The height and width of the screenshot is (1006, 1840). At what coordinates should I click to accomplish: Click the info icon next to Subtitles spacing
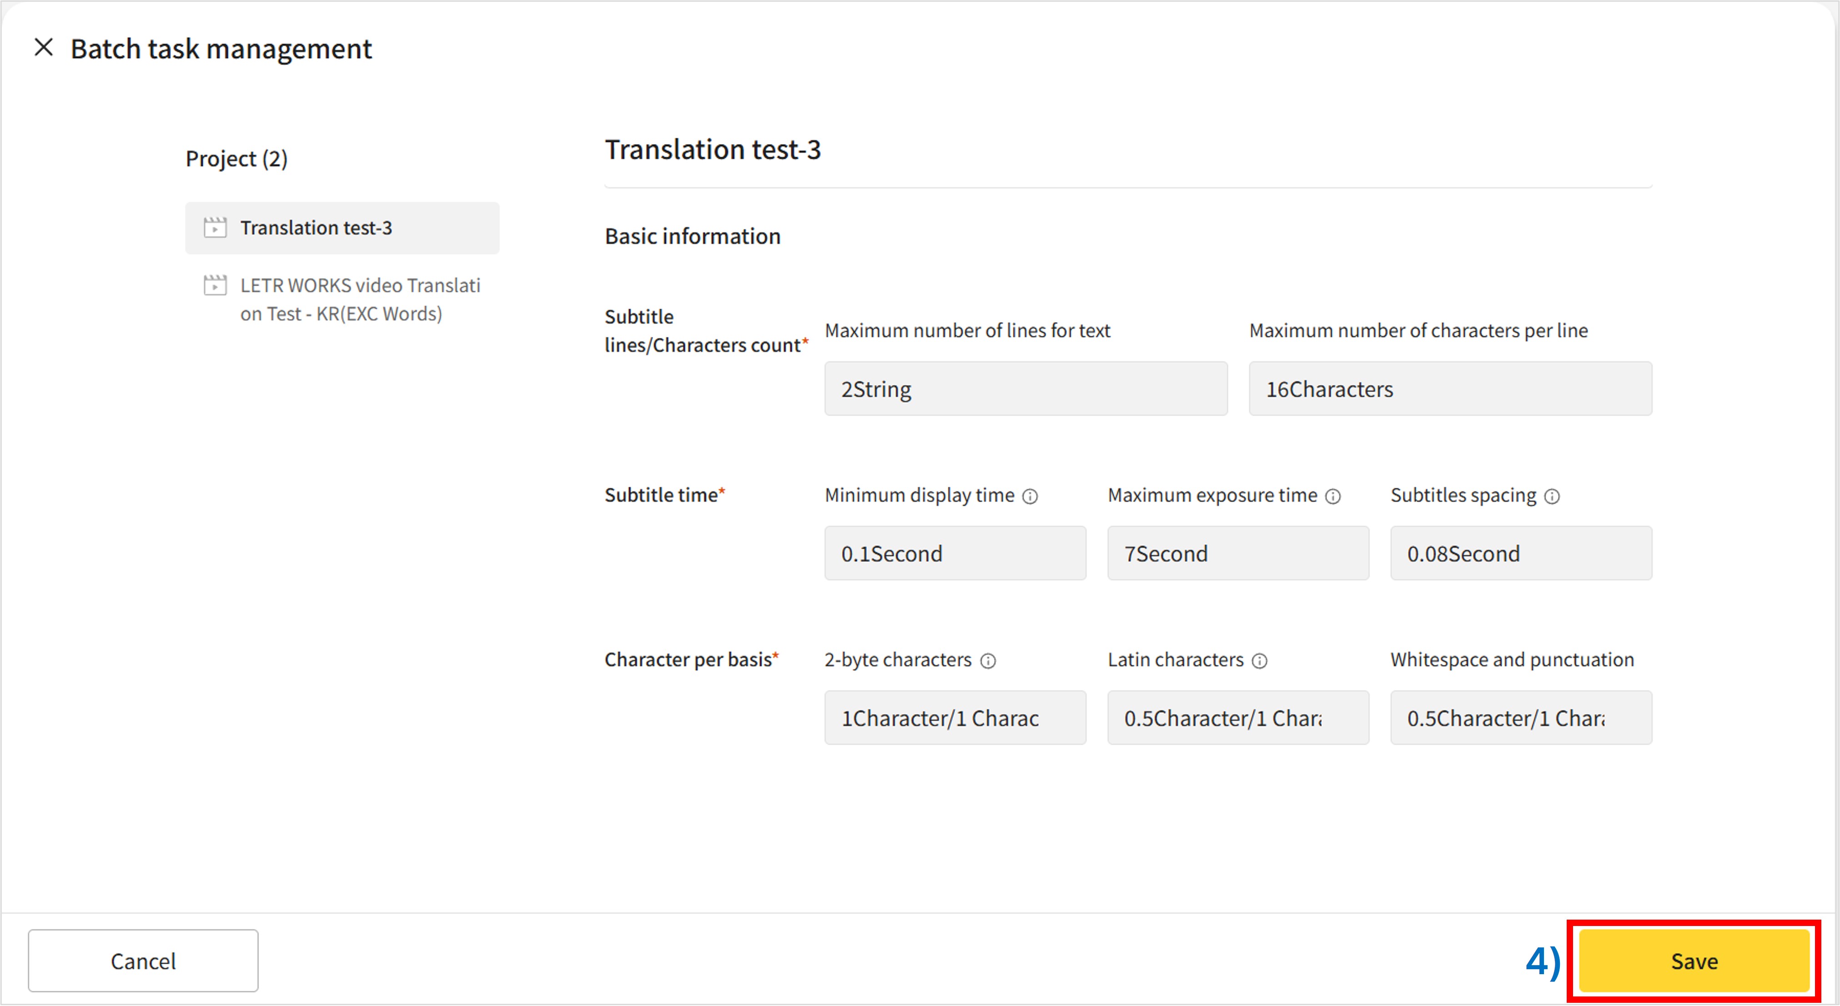click(1551, 496)
